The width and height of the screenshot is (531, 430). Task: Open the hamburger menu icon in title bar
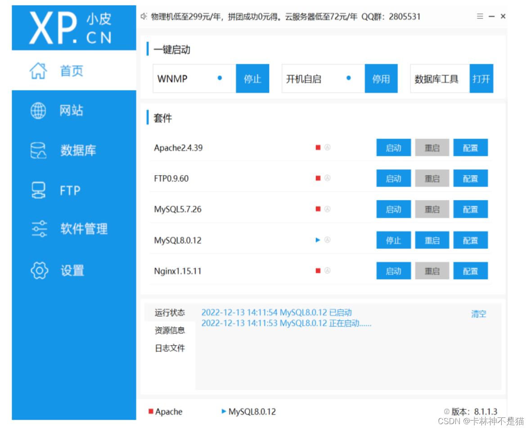(x=480, y=16)
